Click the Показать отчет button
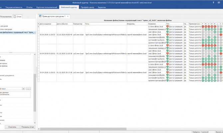The height and width of the screenshot is (133, 223). point(28,127)
